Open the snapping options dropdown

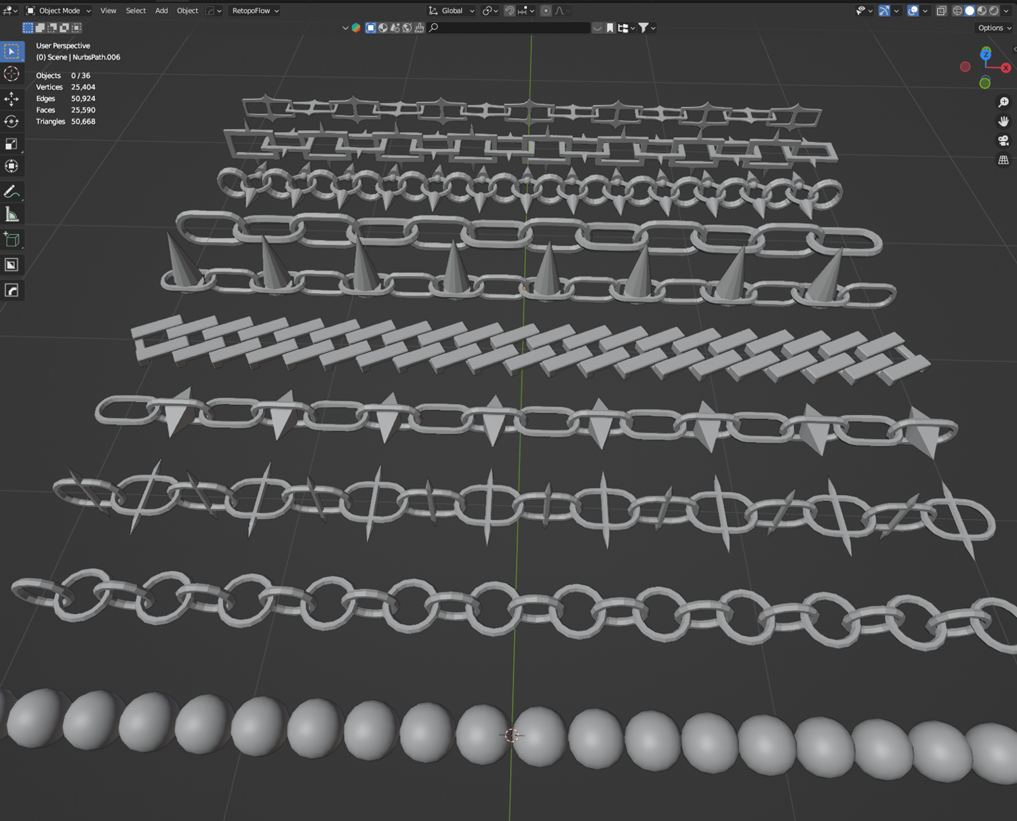(527, 11)
